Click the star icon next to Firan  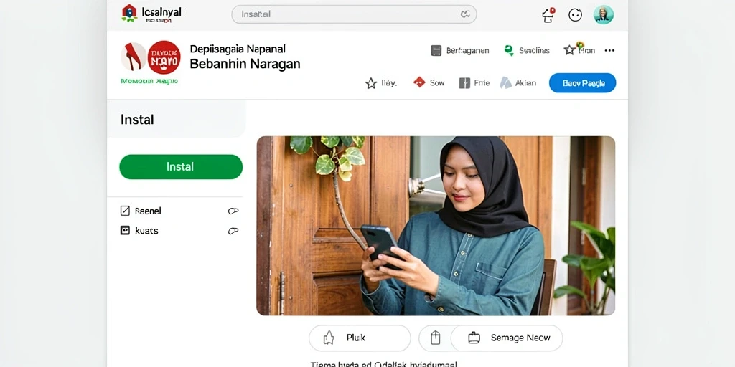coord(569,50)
